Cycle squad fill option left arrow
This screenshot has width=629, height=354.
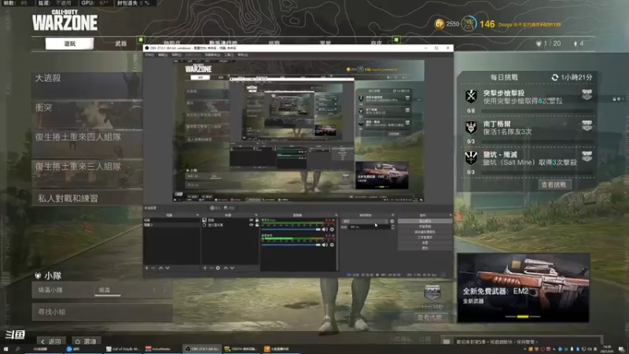point(154,290)
